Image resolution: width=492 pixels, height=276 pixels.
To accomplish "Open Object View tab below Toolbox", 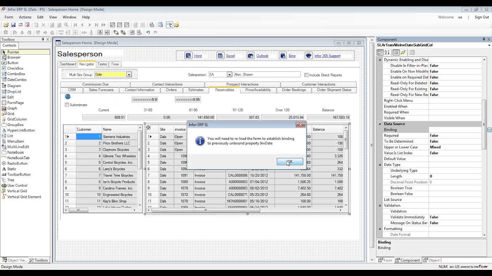I will 15,260.
